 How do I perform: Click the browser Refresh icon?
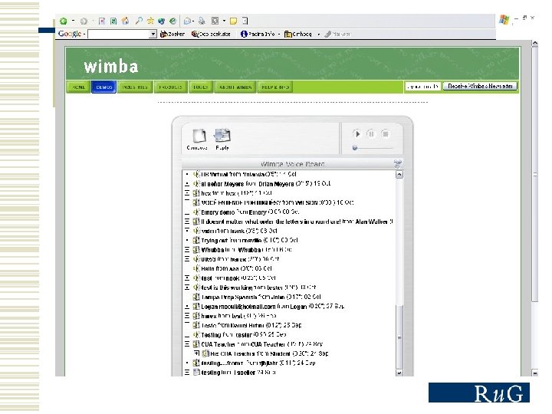(113, 21)
